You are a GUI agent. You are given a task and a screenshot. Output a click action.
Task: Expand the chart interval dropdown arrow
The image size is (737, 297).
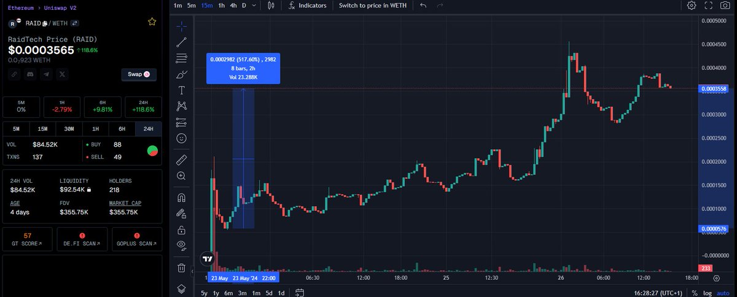(254, 6)
